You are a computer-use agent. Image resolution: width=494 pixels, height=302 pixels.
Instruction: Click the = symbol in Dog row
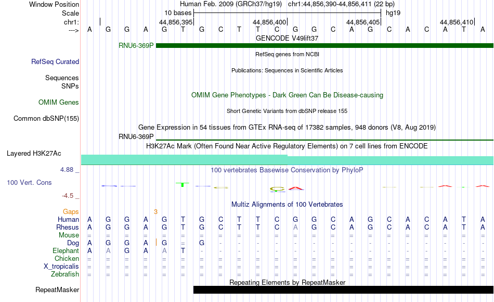[x=183, y=244]
